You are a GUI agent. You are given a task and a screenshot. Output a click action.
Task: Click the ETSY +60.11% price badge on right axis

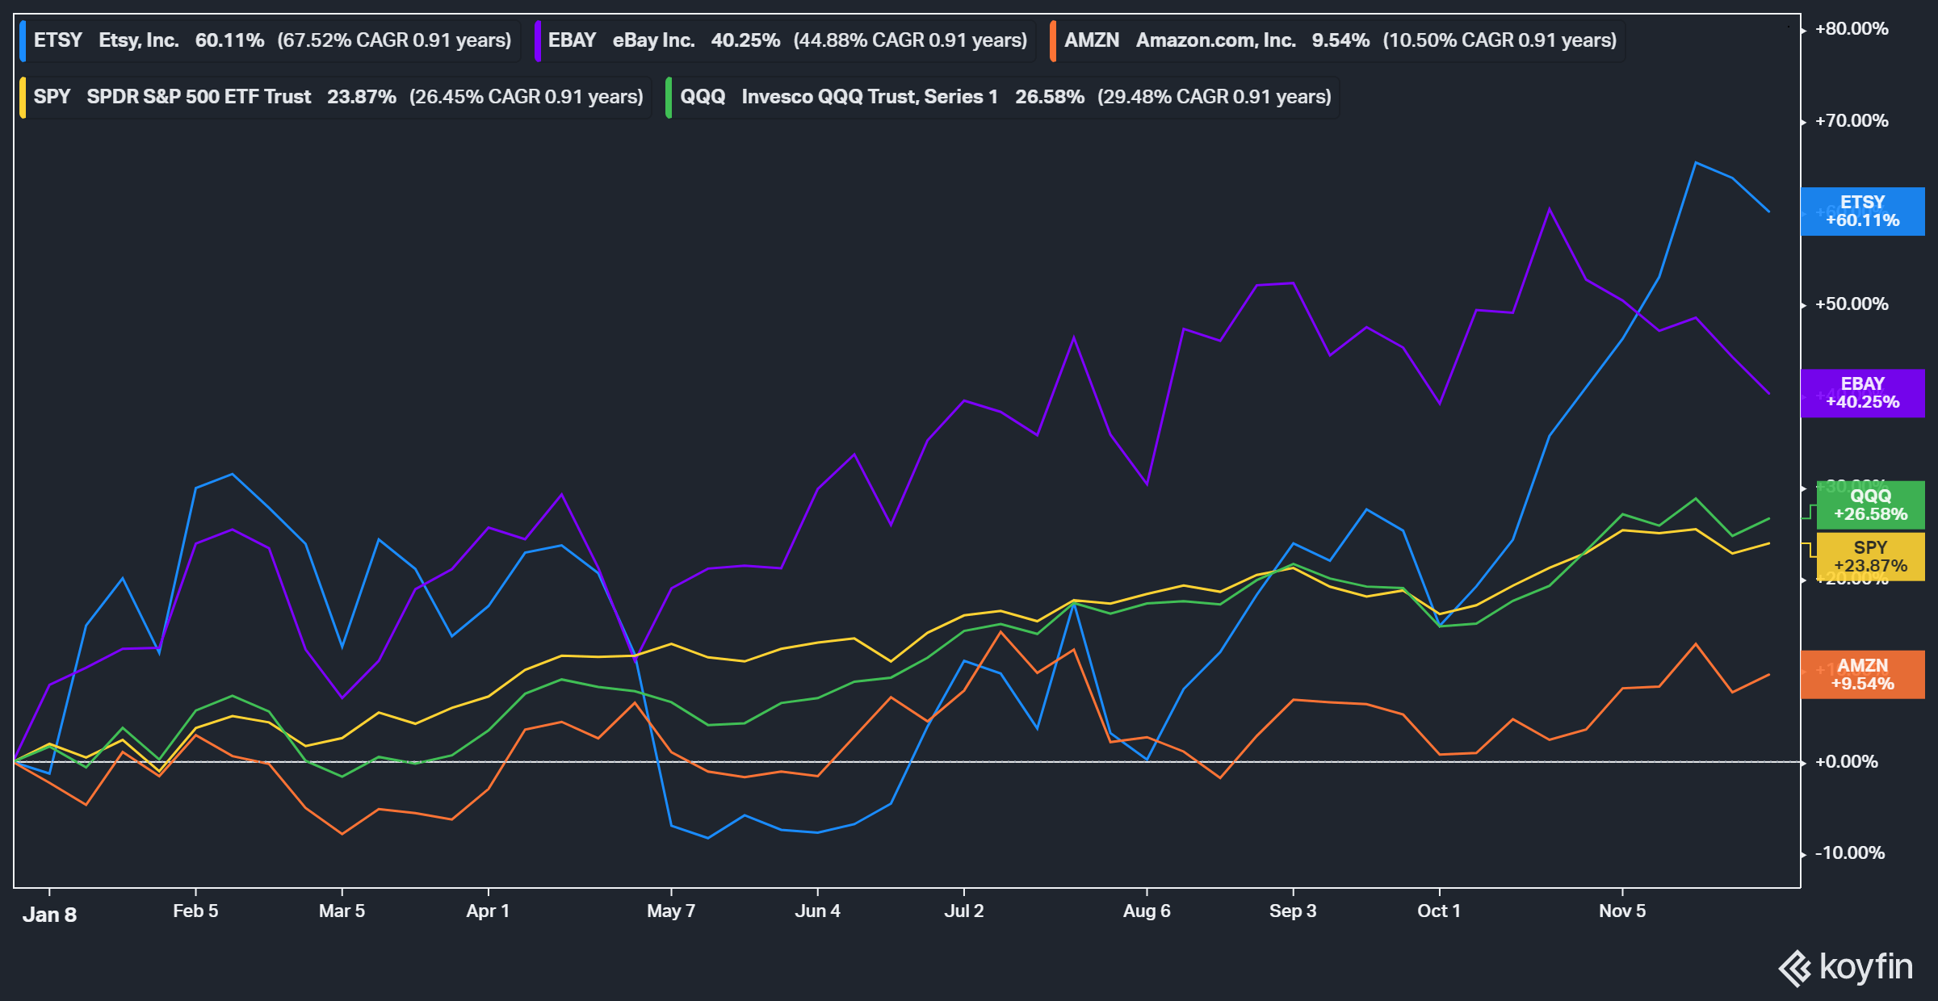1863,212
